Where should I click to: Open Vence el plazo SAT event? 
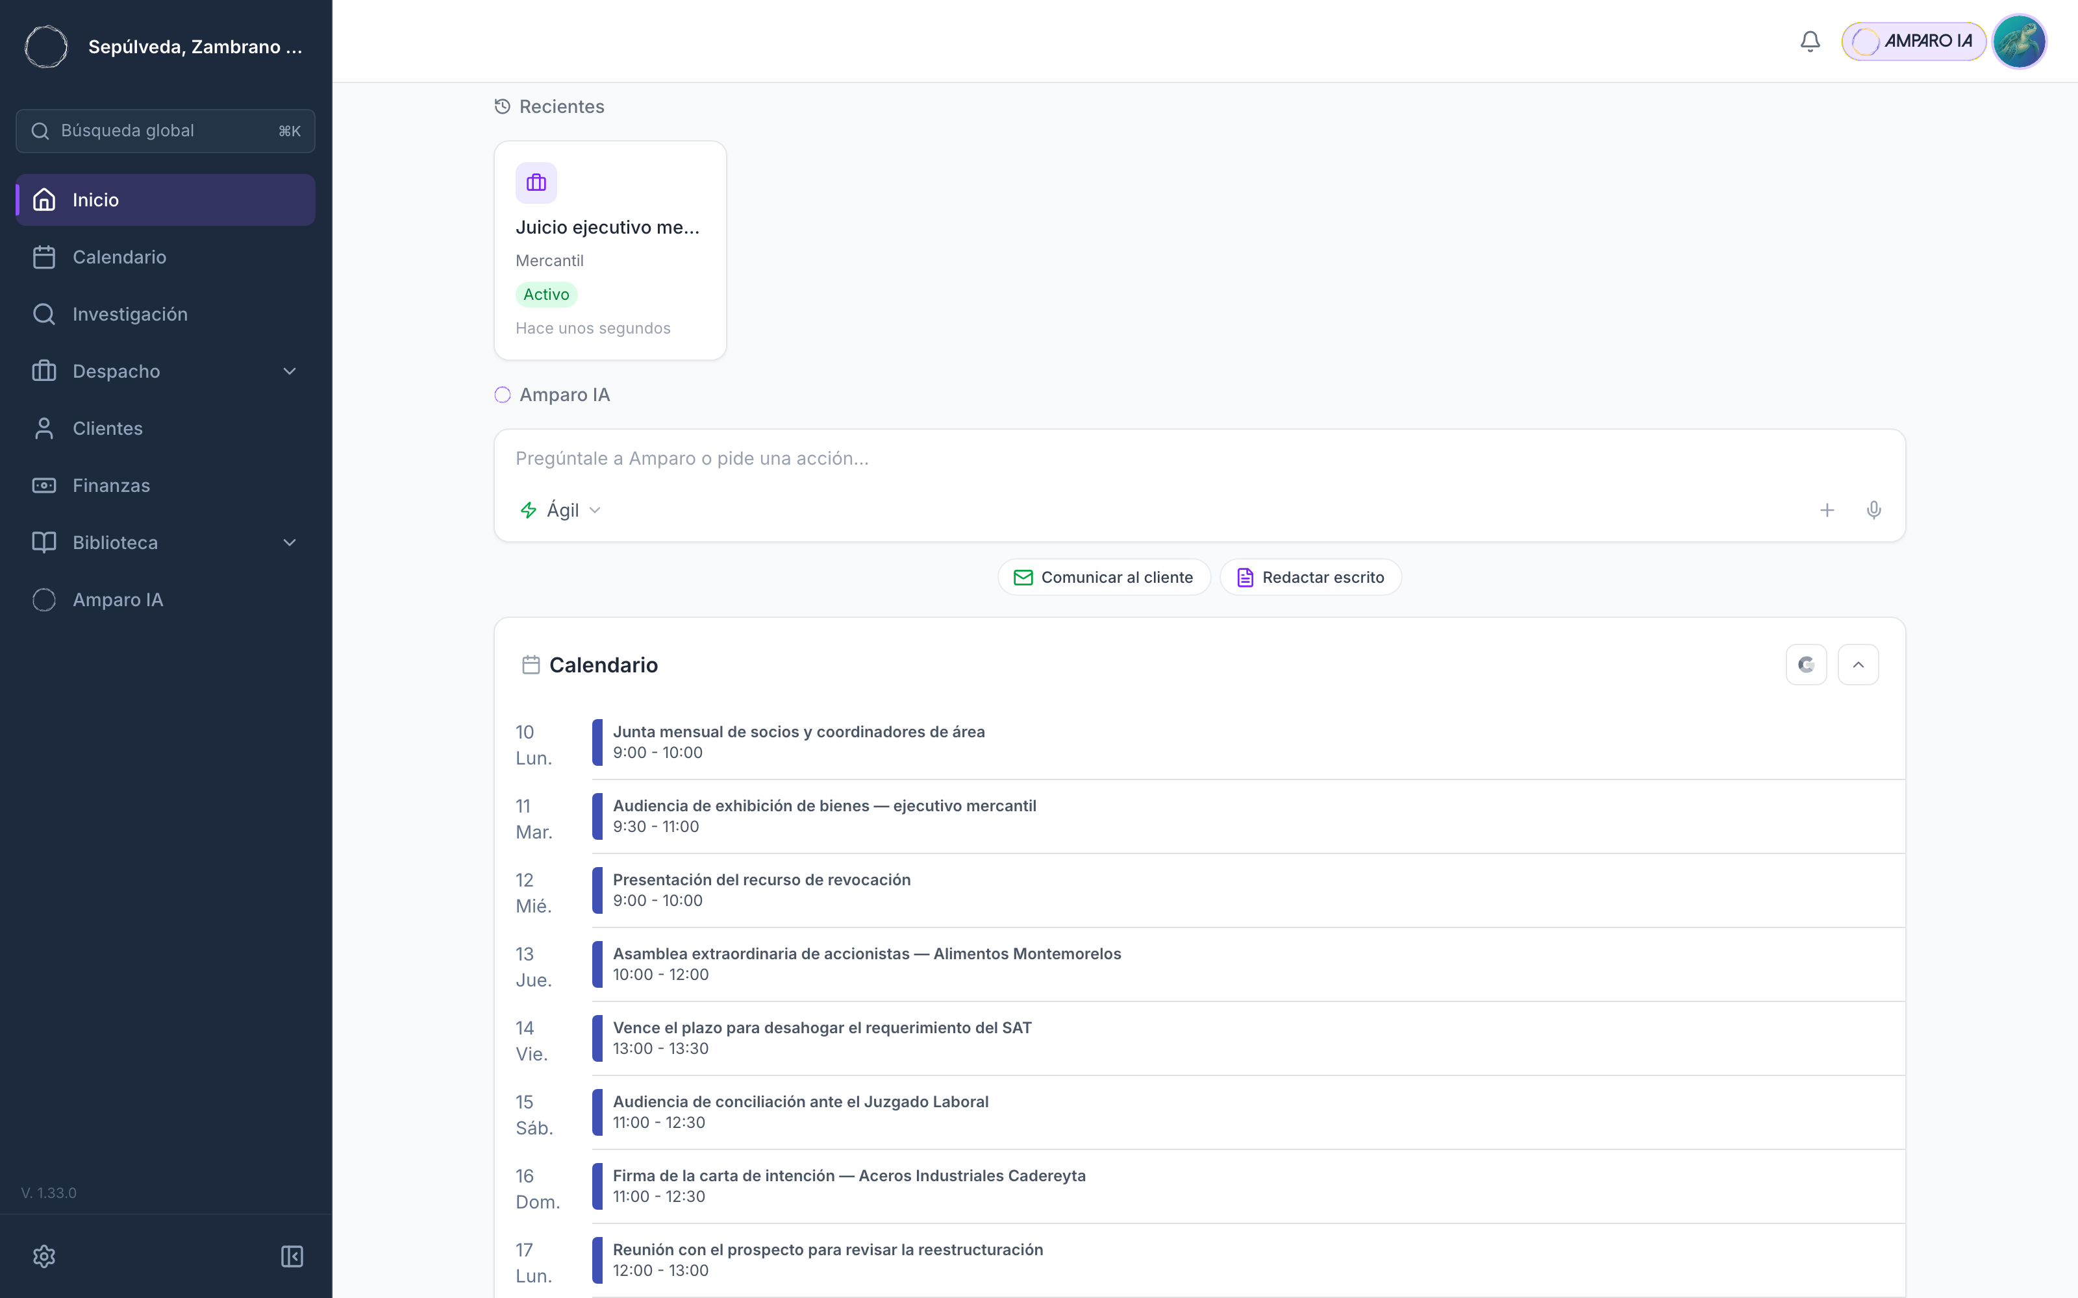coord(1247,1038)
